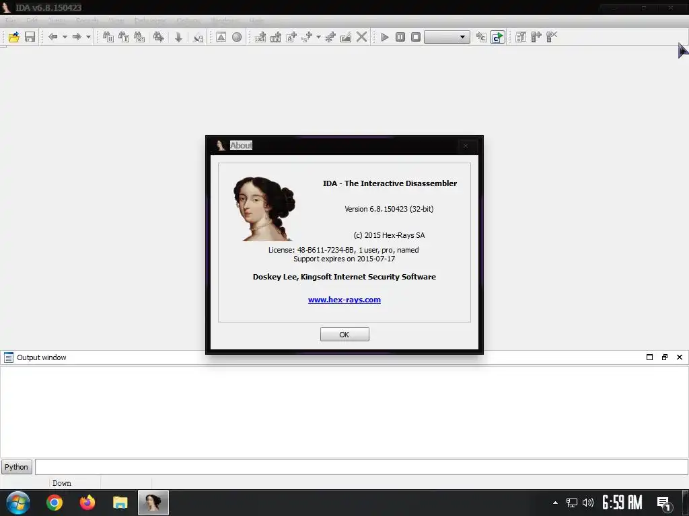
Task: Maximize the Output window panel
Action: (x=649, y=357)
